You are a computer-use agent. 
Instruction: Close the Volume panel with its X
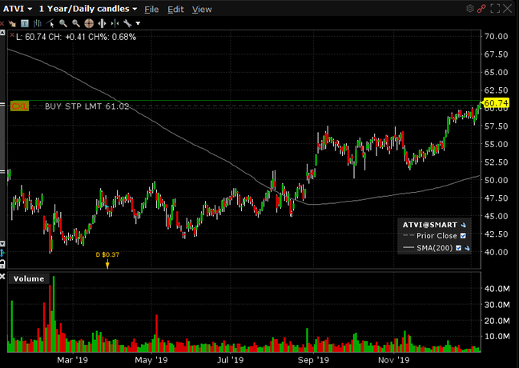click(x=2, y=277)
